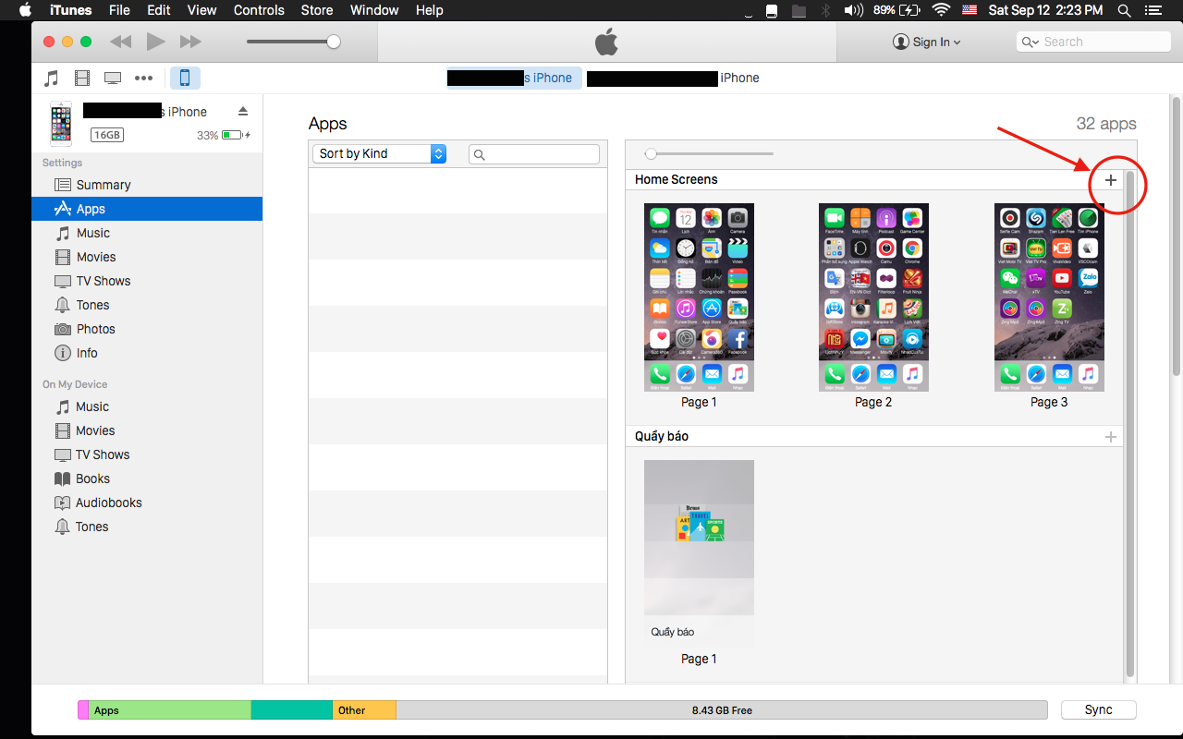Click the 8.43 GB Free storage segment
1183x739 pixels.
coord(722,710)
